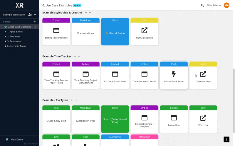
Task: Open Calendar View link pin
Action: coord(203,75)
